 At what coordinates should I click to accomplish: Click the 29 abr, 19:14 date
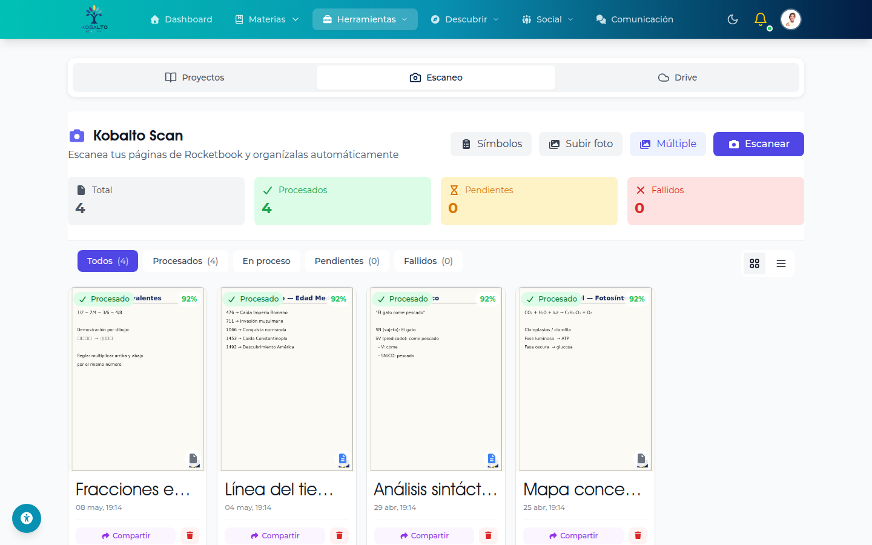click(x=395, y=507)
